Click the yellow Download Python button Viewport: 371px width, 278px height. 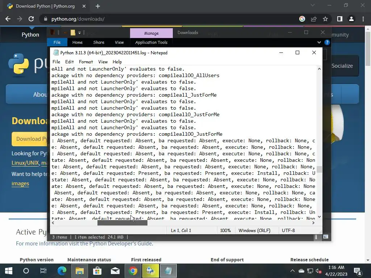tap(30, 139)
